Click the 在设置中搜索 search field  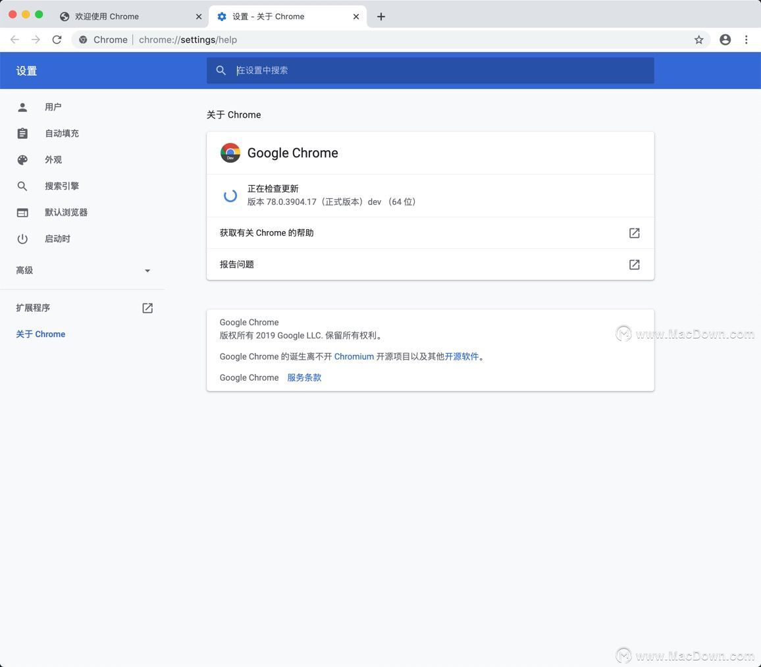[x=434, y=70]
